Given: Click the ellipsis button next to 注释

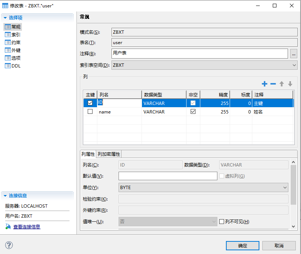Looking at the screenshot, I should click(x=294, y=54).
